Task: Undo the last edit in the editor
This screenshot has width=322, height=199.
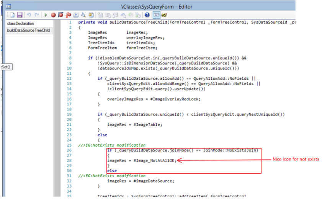Action: [29, 15]
